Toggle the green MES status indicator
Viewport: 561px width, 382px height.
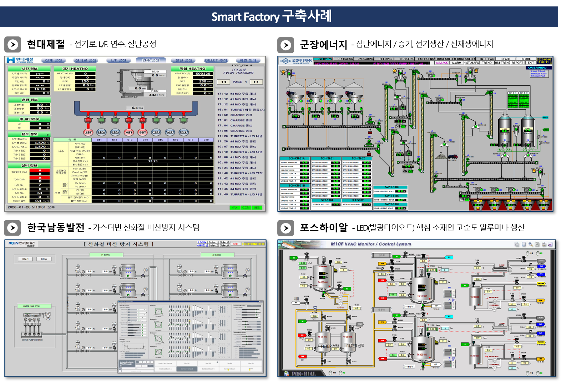(x=257, y=207)
